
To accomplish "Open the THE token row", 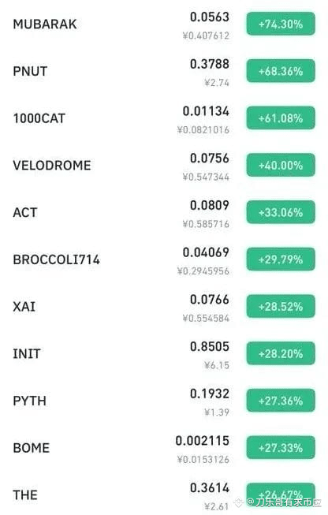I will tap(164, 494).
